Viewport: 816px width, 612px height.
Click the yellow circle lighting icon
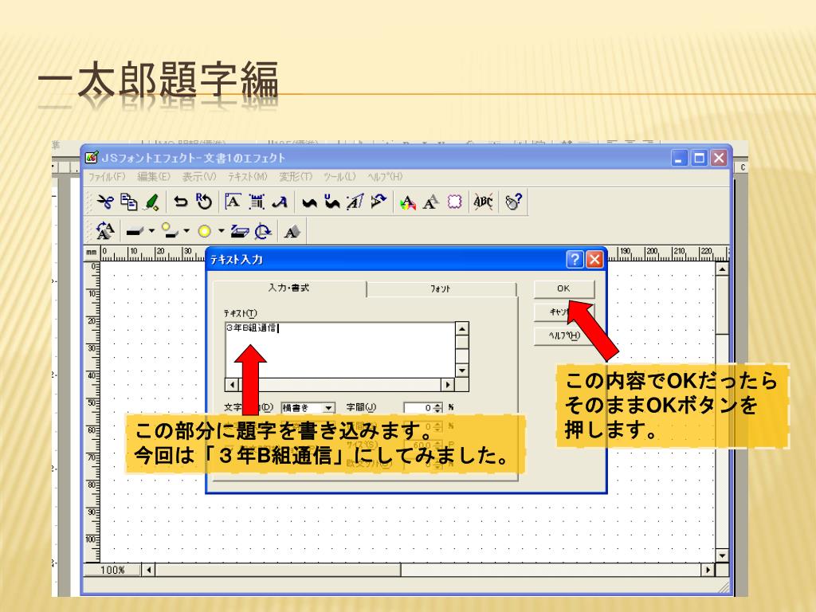pos(205,231)
